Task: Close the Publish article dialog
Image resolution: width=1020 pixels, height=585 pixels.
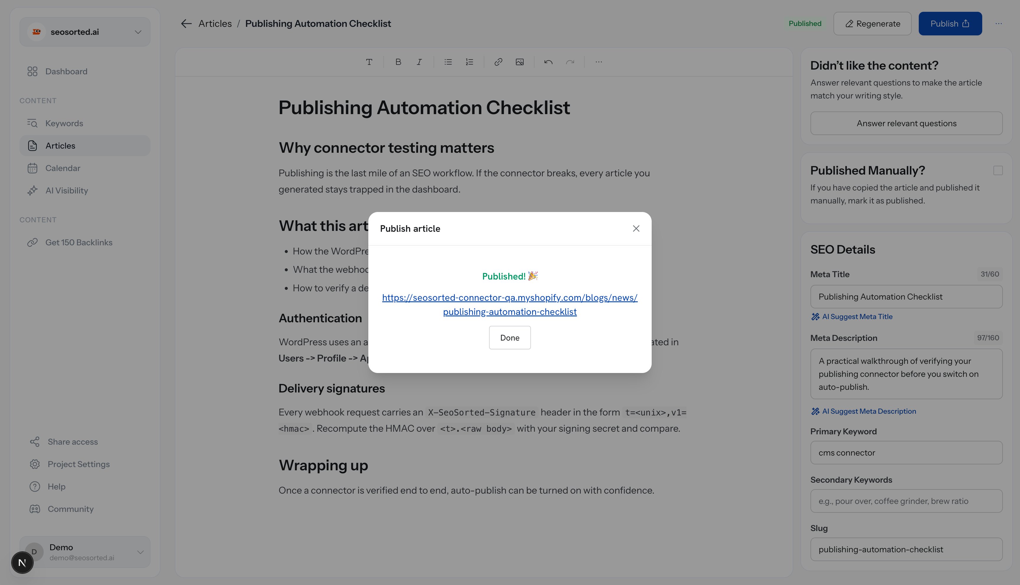Action: [x=636, y=229]
